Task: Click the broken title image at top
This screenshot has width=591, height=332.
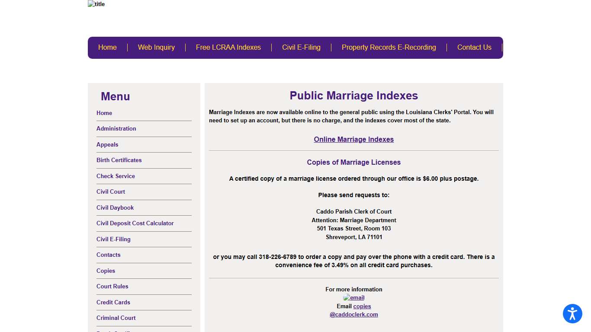Action: (96, 4)
